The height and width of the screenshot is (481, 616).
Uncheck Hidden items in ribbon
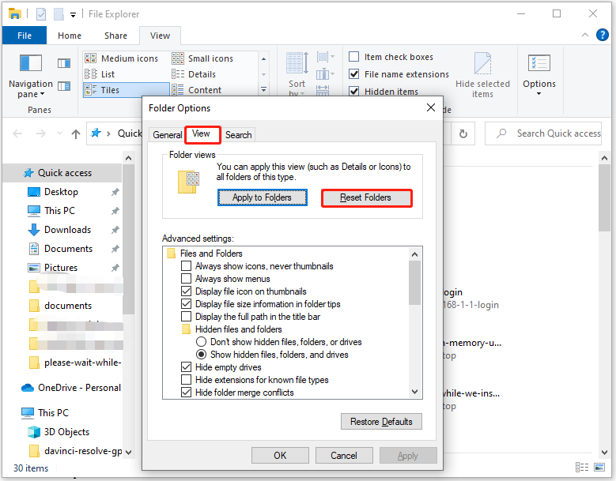[354, 92]
